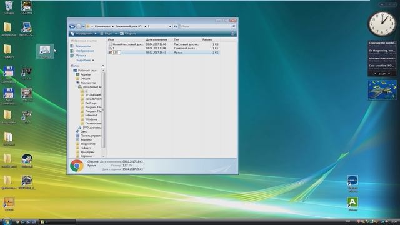Sort by the Тип column header
Screen dimensions: 400x225
[x=187, y=39]
